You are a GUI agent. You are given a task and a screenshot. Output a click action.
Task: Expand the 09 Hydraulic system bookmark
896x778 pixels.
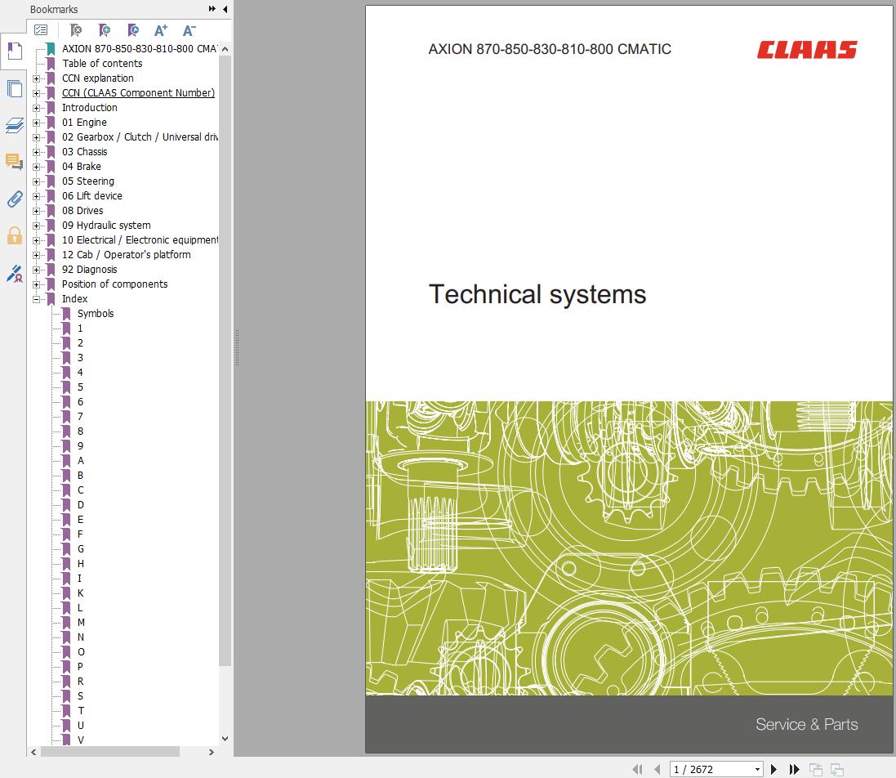[x=36, y=226]
